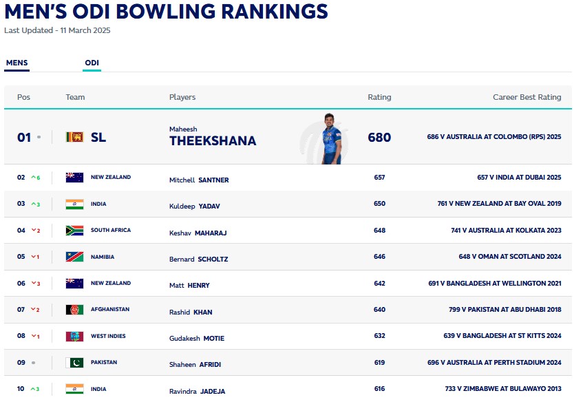The image size is (583, 402).
Task: Click New Zealand flag beside Matt Henry
Action: 74,284
